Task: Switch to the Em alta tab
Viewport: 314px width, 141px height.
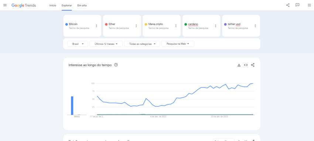Action: coord(82,6)
